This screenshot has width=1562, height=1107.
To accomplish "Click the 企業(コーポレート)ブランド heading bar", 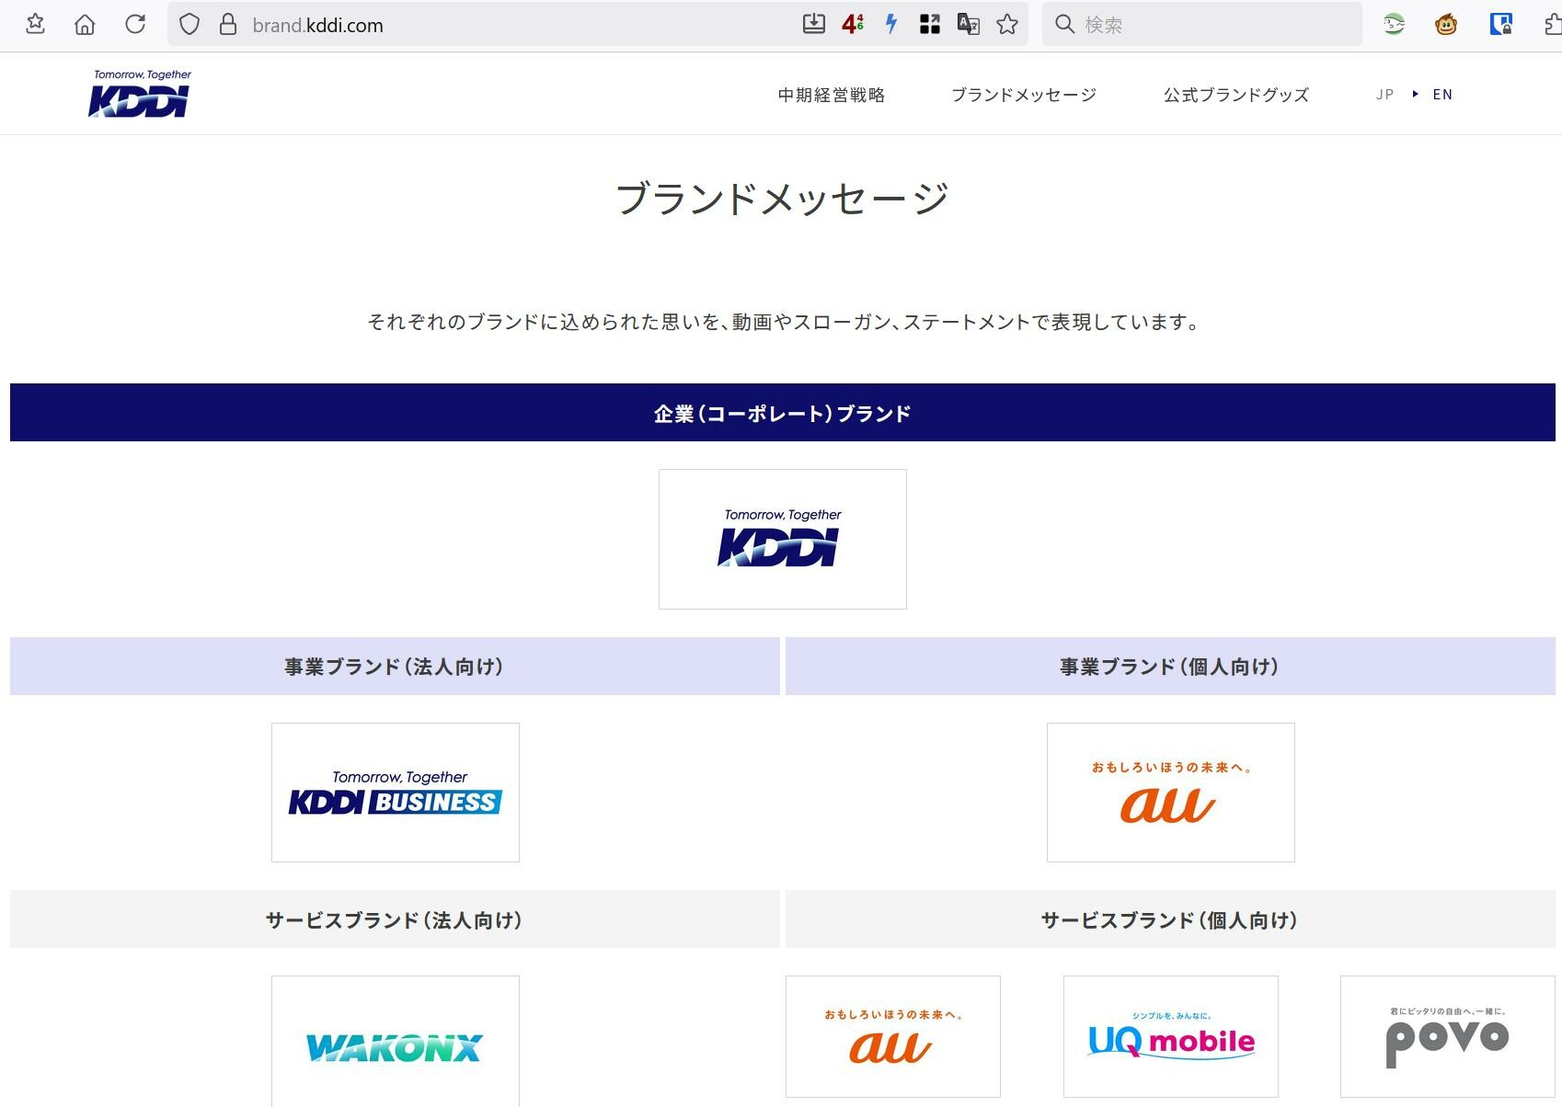I will click(783, 413).
